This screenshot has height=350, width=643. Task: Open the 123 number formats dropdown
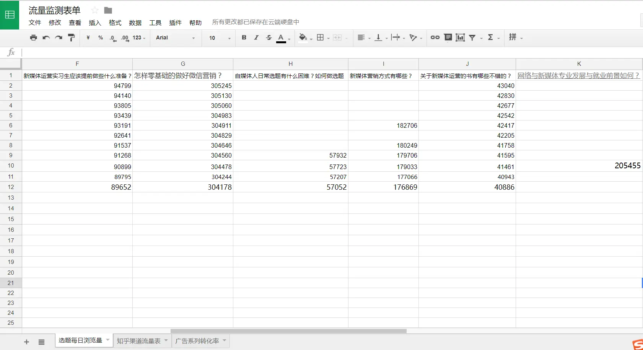[x=139, y=37]
